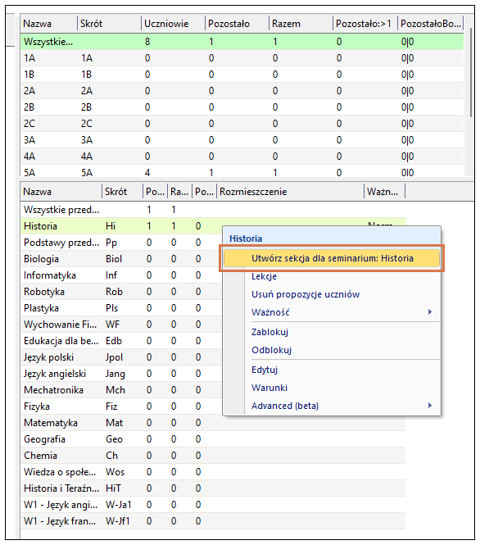Choose Edytuj from the context menu

coord(332,370)
